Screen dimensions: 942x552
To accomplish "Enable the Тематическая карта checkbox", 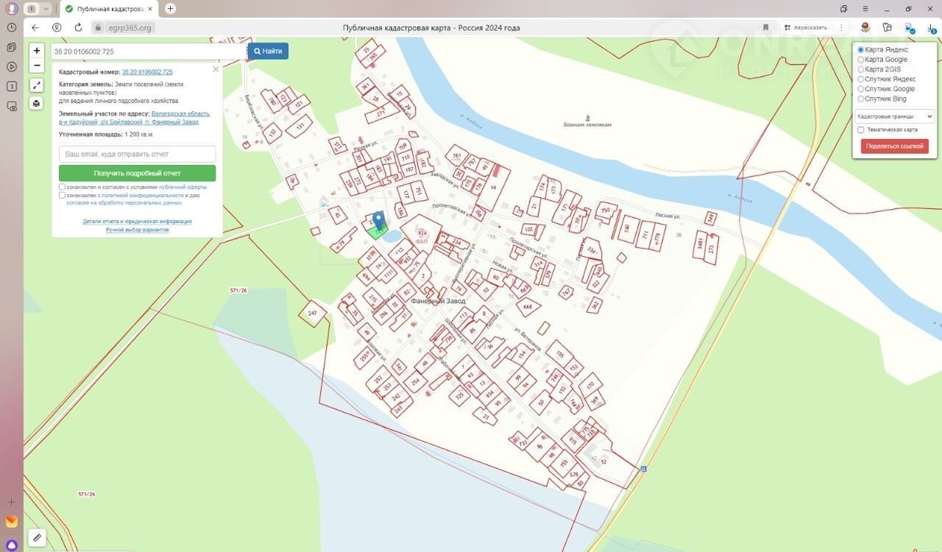I will (861, 130).
